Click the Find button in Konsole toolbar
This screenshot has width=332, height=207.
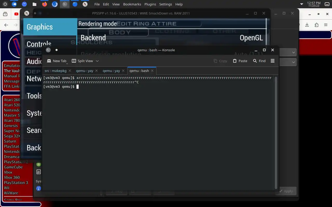(x=259, y=61)
